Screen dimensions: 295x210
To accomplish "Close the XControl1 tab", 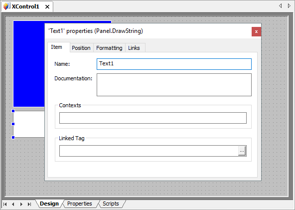I will tap(47, 7).
